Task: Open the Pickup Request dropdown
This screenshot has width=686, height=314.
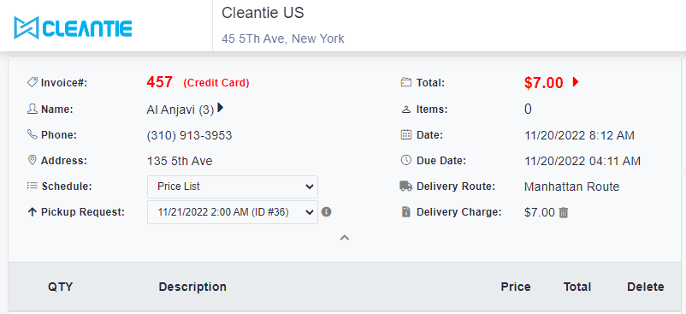Action: pyautogui.click(x=233, y=212)
